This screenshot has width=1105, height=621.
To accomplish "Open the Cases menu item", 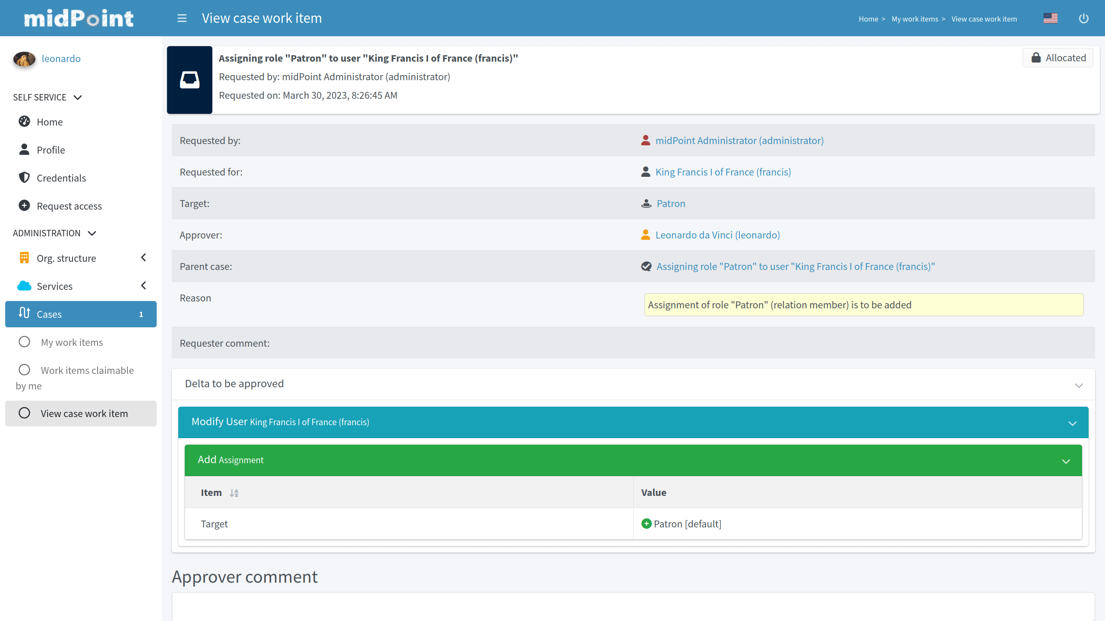I will (x=81, y=314).
